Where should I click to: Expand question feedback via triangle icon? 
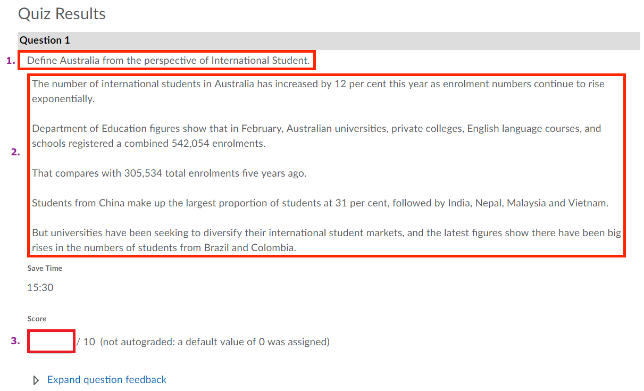click(x=36, y=380)
